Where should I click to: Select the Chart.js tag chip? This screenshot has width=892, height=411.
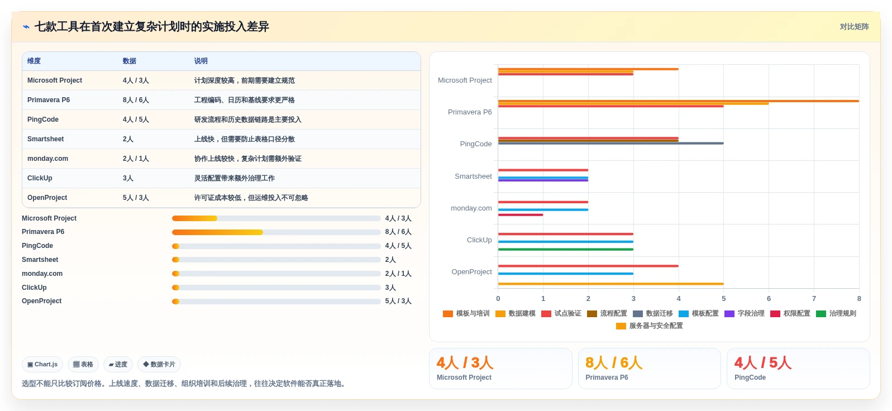point(42,365)
